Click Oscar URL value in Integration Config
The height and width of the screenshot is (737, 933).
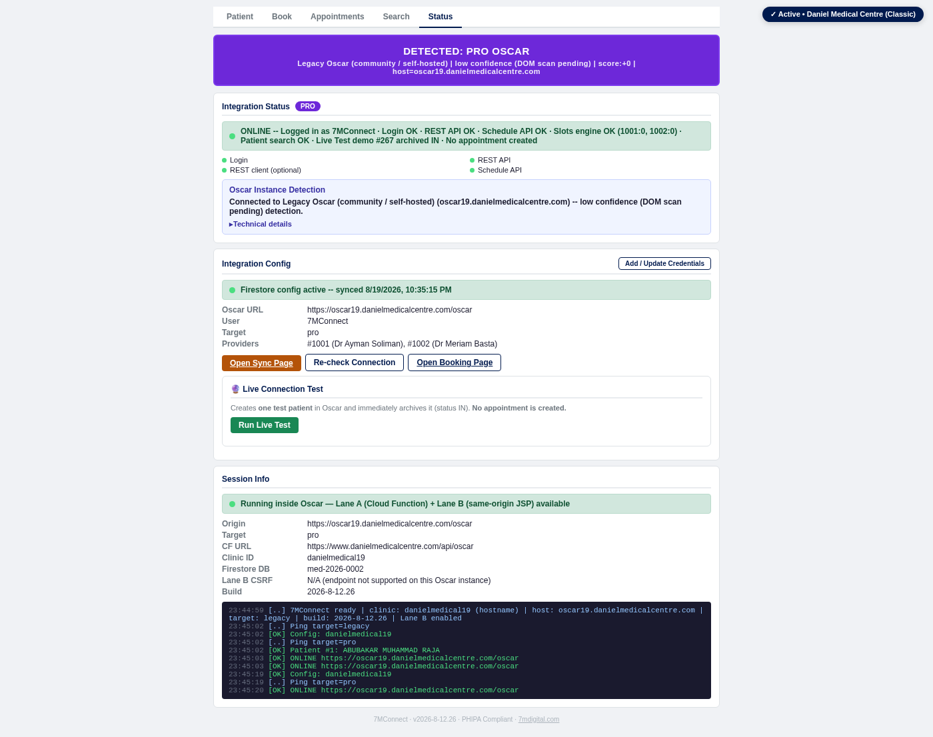pyautogui.click(x=389, y=310)
